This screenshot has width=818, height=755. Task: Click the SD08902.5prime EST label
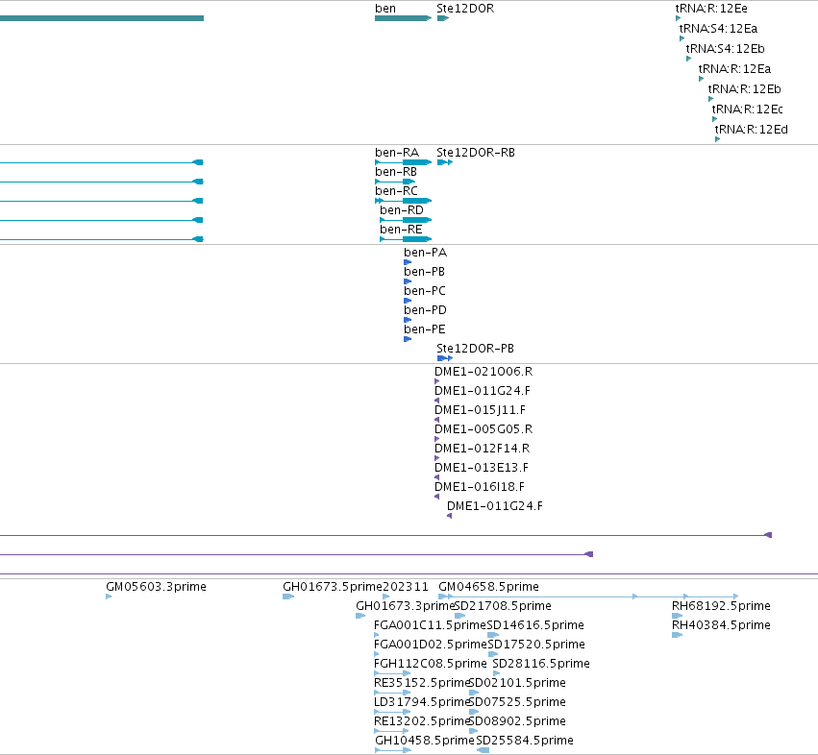517,721
